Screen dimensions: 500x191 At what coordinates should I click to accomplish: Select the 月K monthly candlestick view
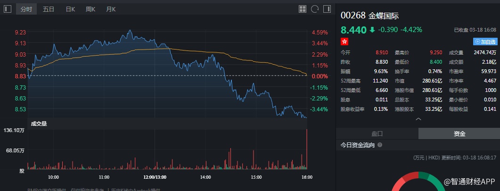pyautogui.click(x=111, y=9)
